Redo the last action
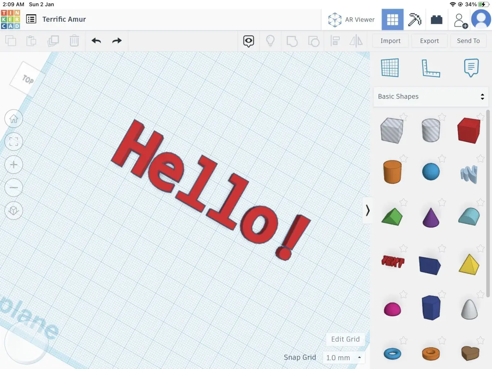 (117, 41)
